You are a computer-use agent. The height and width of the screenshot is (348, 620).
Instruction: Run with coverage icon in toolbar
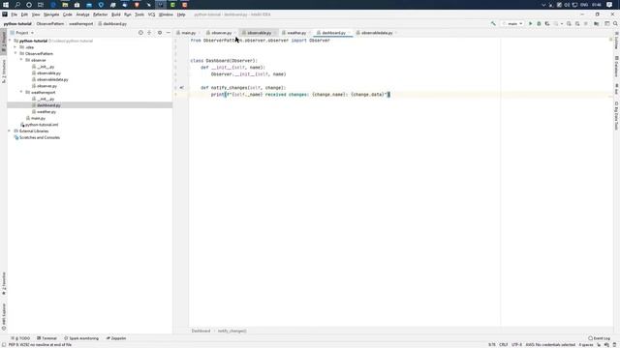547,23
